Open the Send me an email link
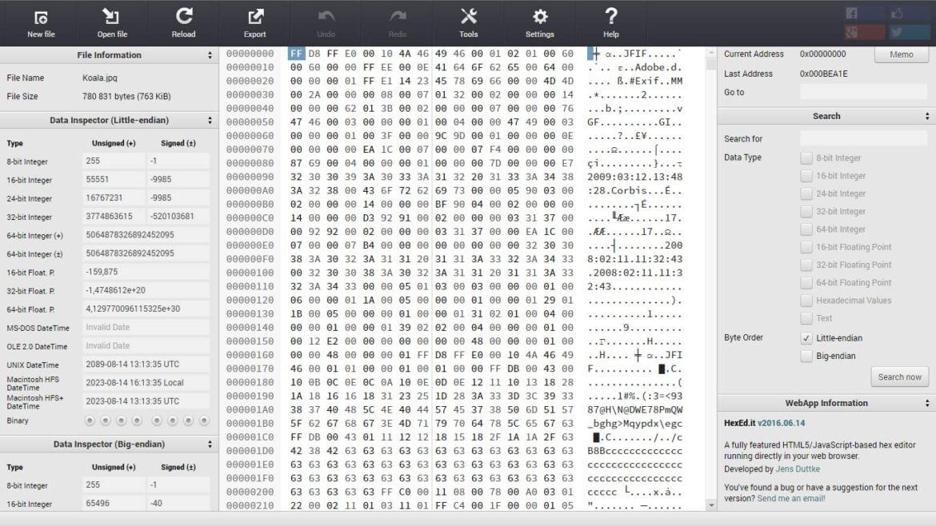 pyautogui.click(x=790, y=498)
